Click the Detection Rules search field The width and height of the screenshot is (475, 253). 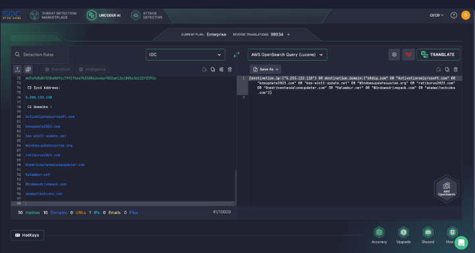coord(40,55)
